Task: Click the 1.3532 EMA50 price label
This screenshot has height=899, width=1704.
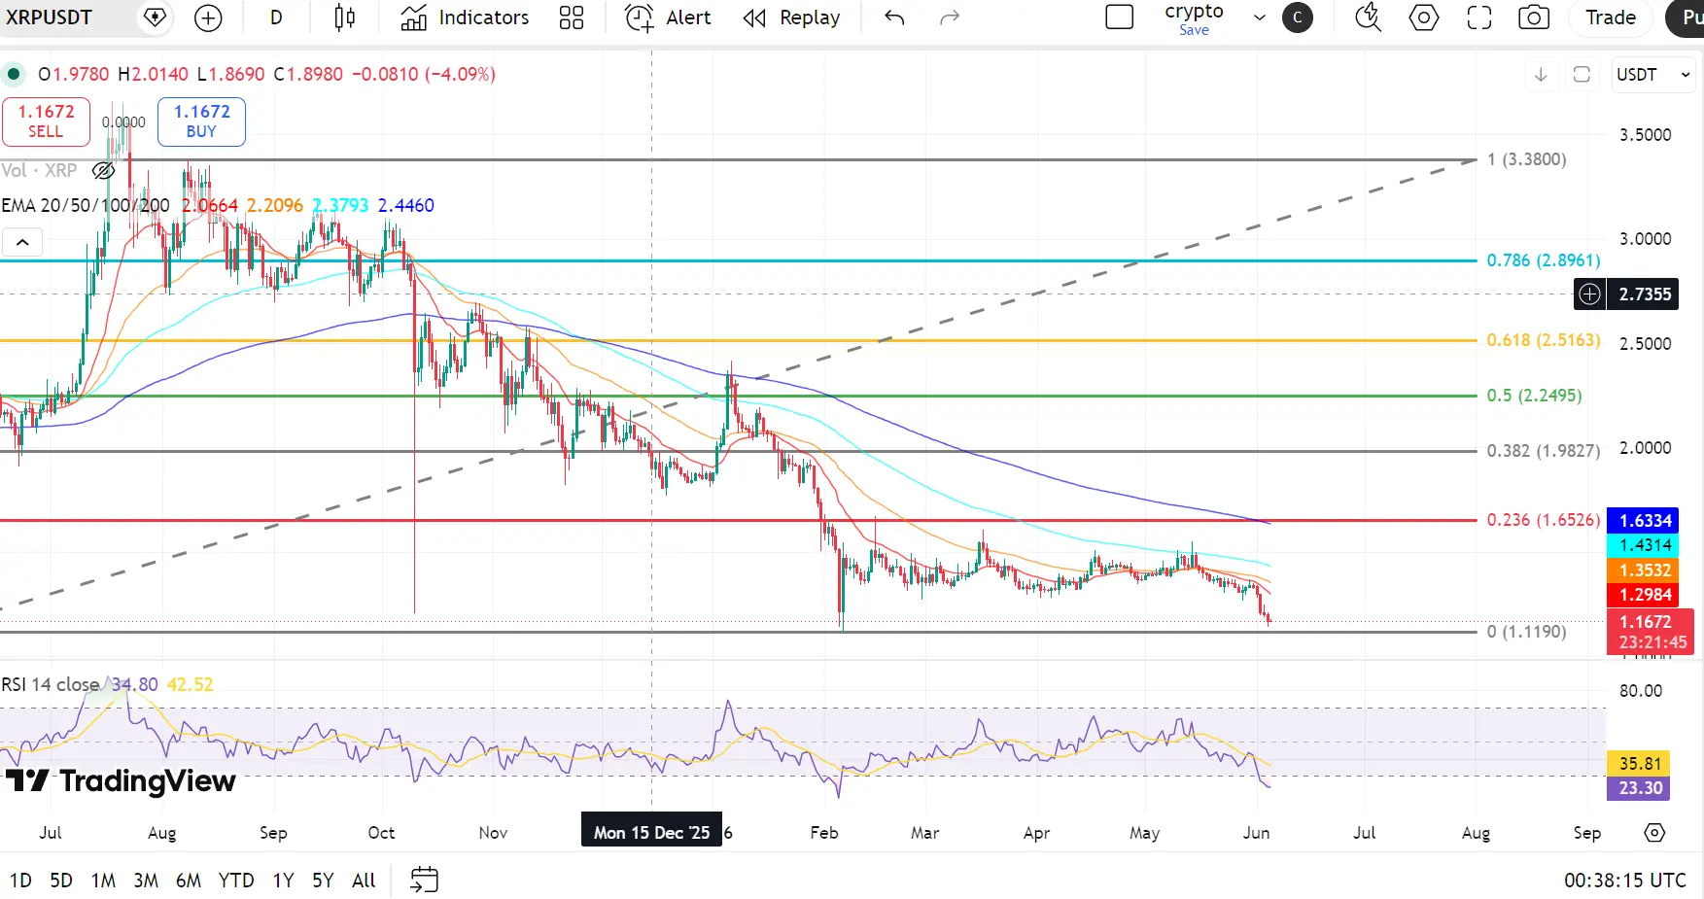Action: [1643, 571]
